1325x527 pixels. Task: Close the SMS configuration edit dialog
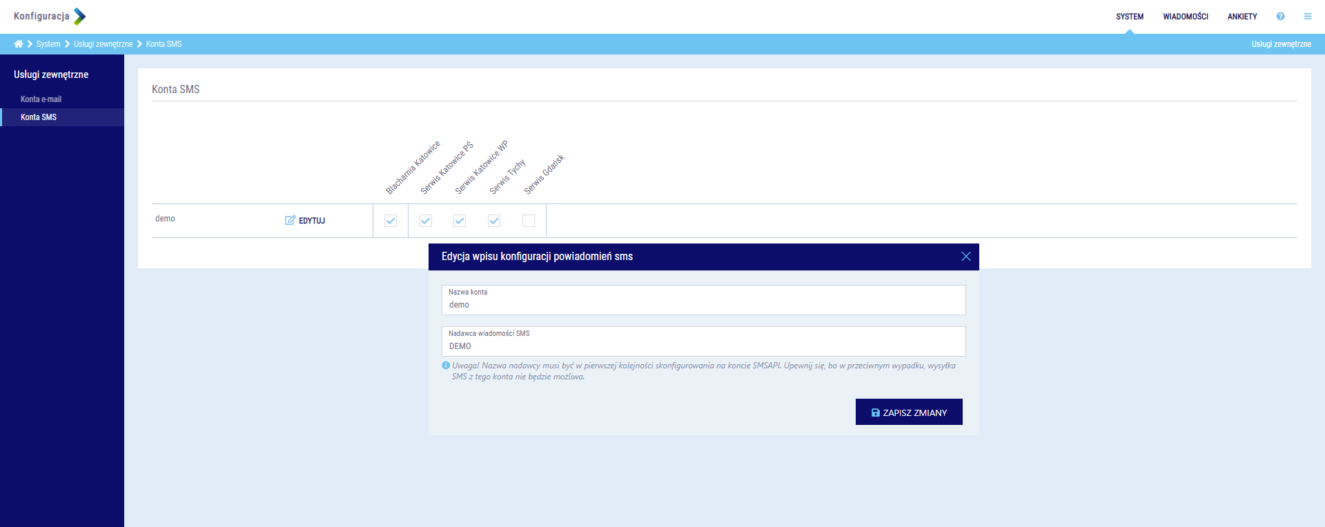[965, 257]
